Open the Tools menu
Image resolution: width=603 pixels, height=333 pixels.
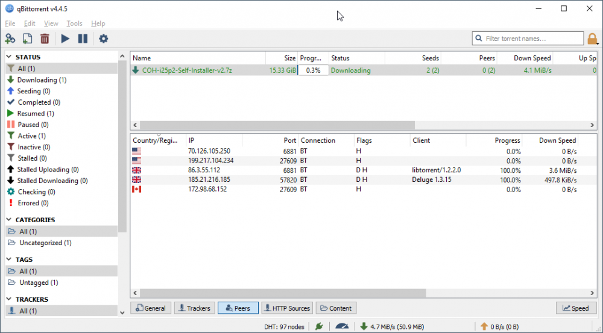tap(74, 23)
